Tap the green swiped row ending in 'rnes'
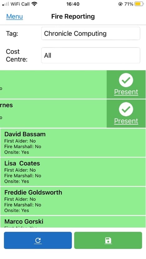 [x=53, y=114]
